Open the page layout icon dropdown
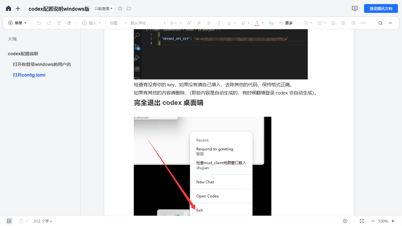The height and width of the screenshot is (226, 402). point(23,221)
